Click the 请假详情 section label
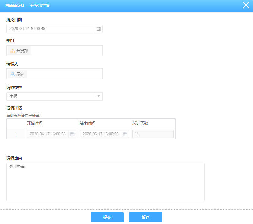Screen dimensions: 253x224 pyautogui.click(x=14, y=108)
